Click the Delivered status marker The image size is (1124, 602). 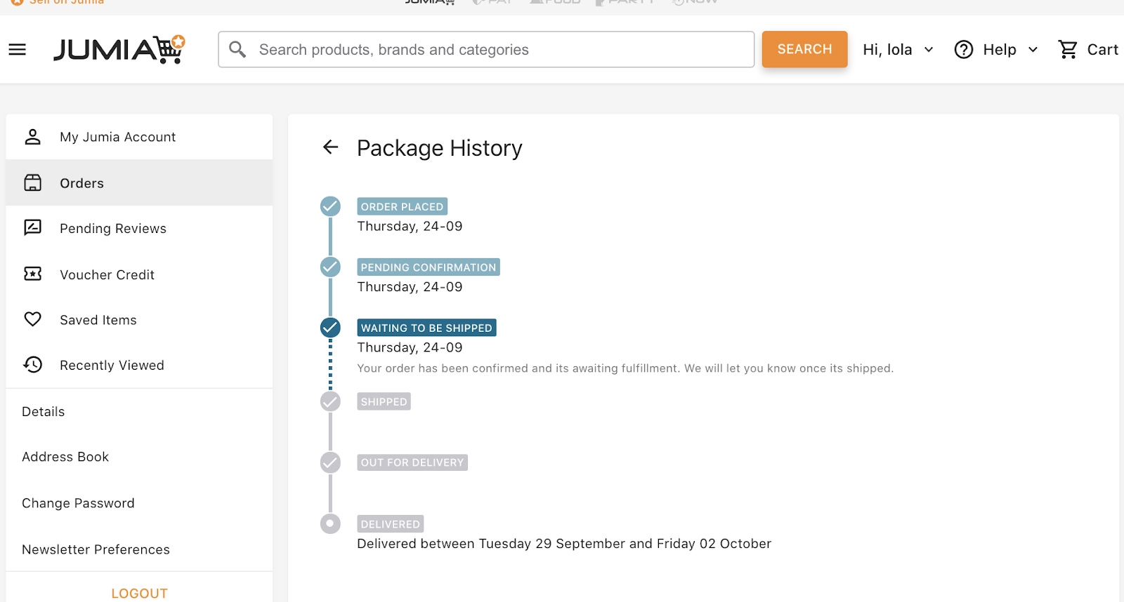[x=330, y=523]
